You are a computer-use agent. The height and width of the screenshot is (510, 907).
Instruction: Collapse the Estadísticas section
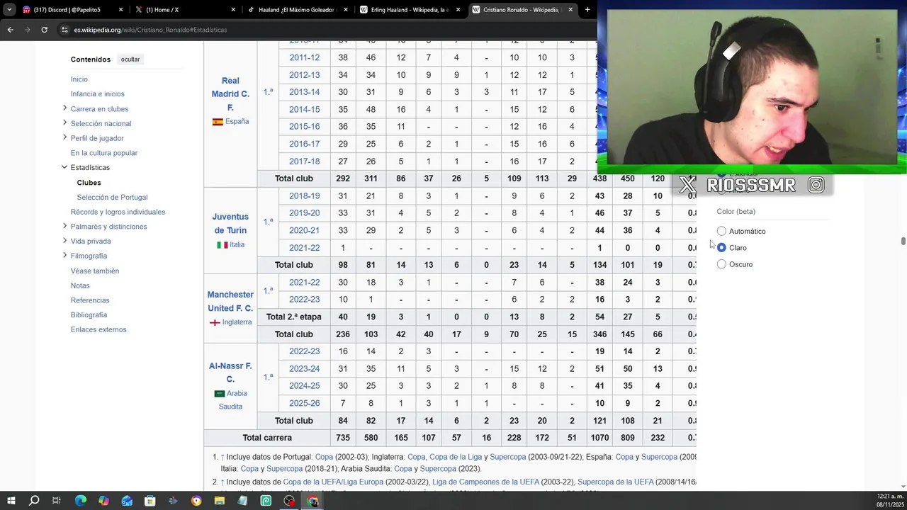pyautogui.click(x=64, y=167)
